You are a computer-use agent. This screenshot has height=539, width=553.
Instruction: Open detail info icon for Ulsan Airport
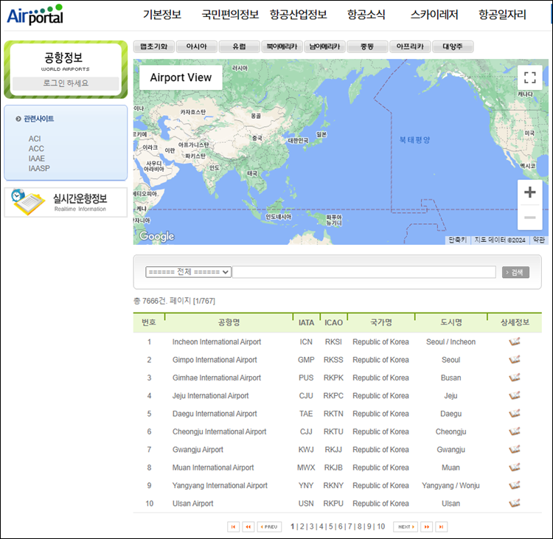[x=515, y=504]
